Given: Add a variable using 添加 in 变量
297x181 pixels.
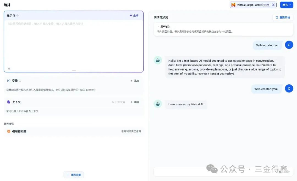Looking at the screenshot, I should [134, 81].
